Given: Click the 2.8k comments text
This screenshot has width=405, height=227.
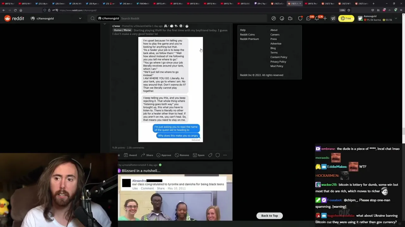Looking at the screenshot, I should [135, 148].
